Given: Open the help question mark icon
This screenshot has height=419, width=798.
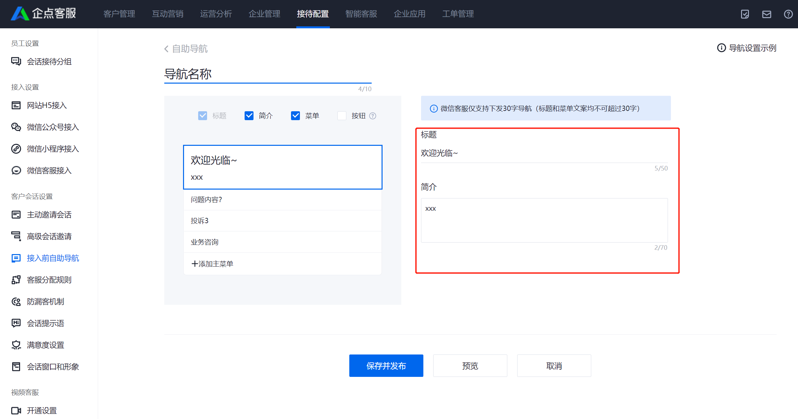Looking at the screenshot, I should 788,14.
